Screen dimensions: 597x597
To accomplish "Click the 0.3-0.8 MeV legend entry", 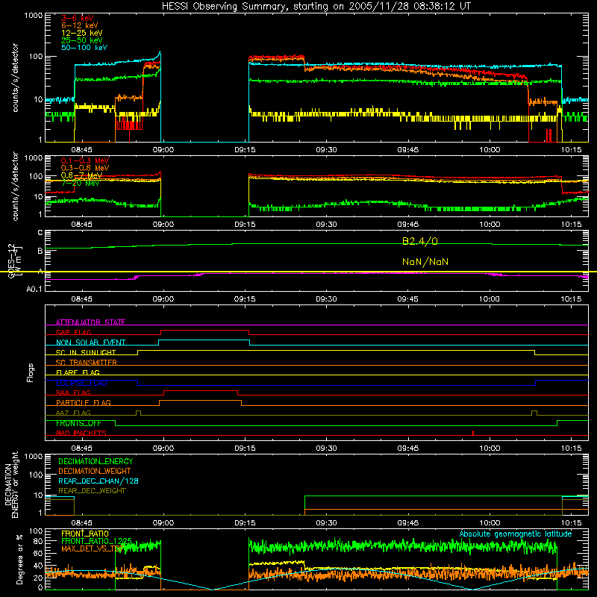I will (x=85, y=168).
